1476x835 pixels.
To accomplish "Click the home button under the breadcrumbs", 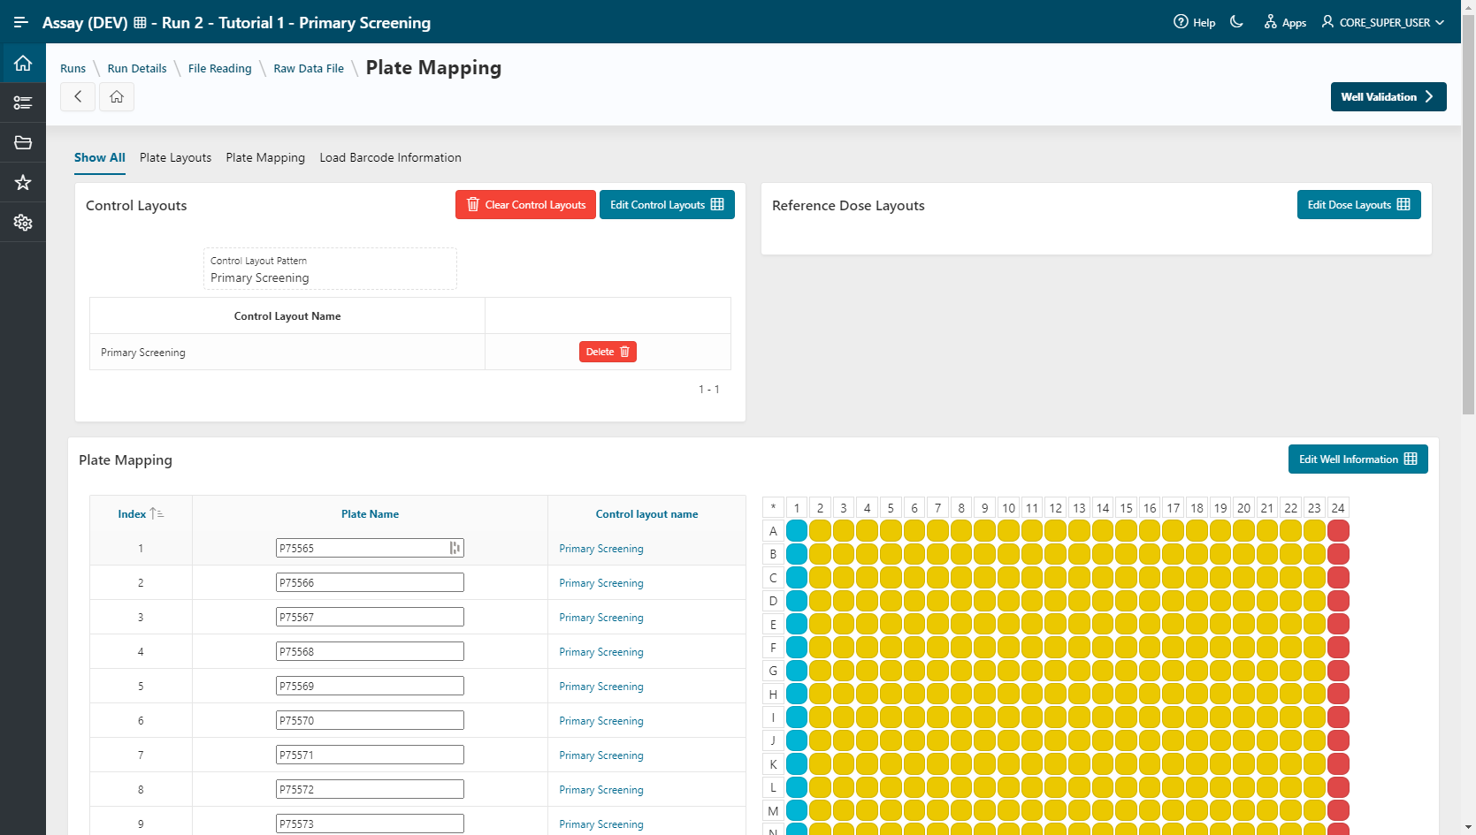I will pos(117,96).
